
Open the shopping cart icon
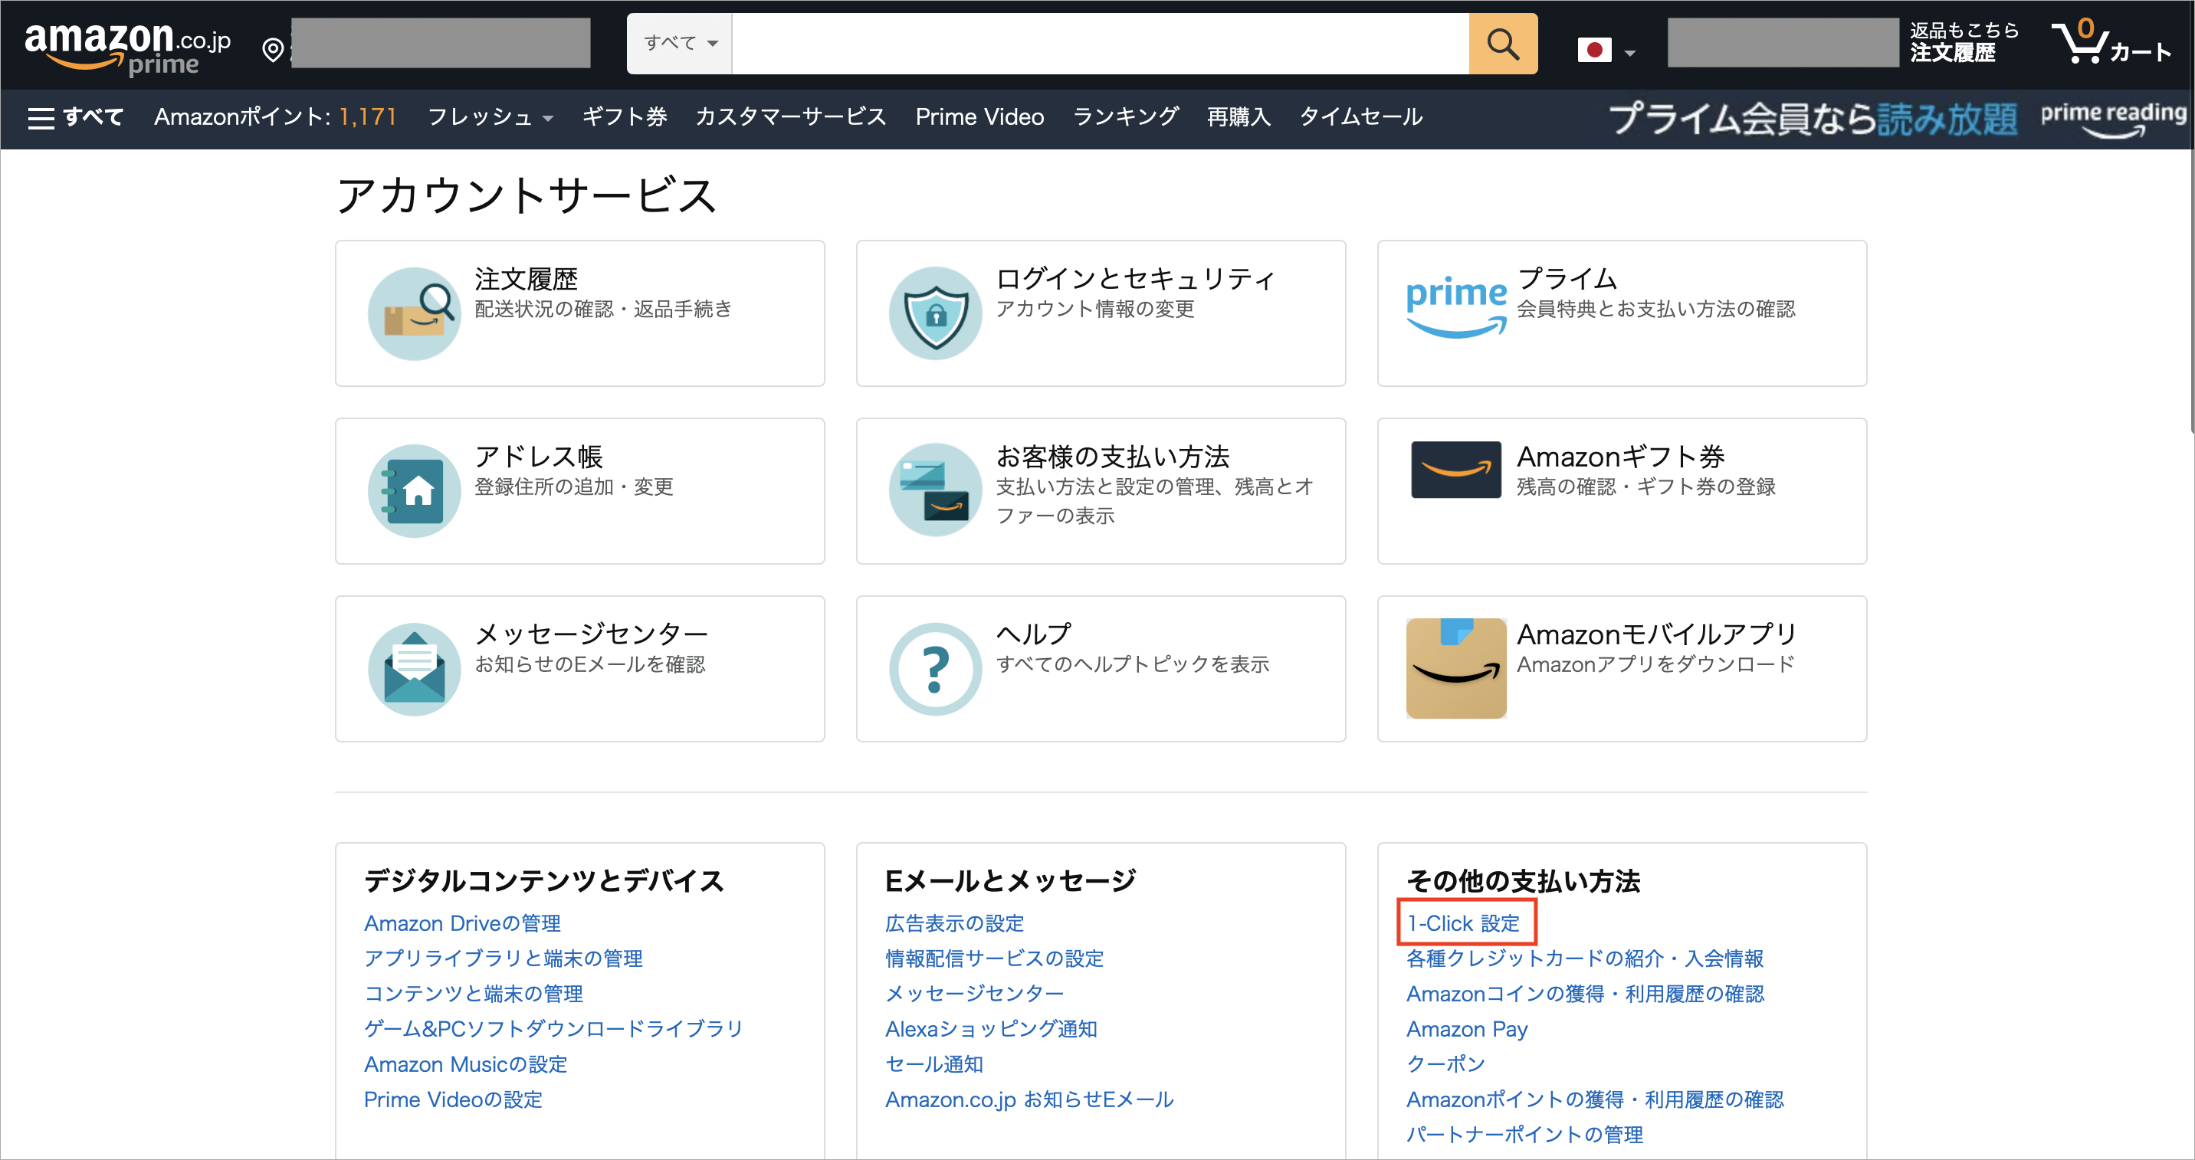(2081, 43)
